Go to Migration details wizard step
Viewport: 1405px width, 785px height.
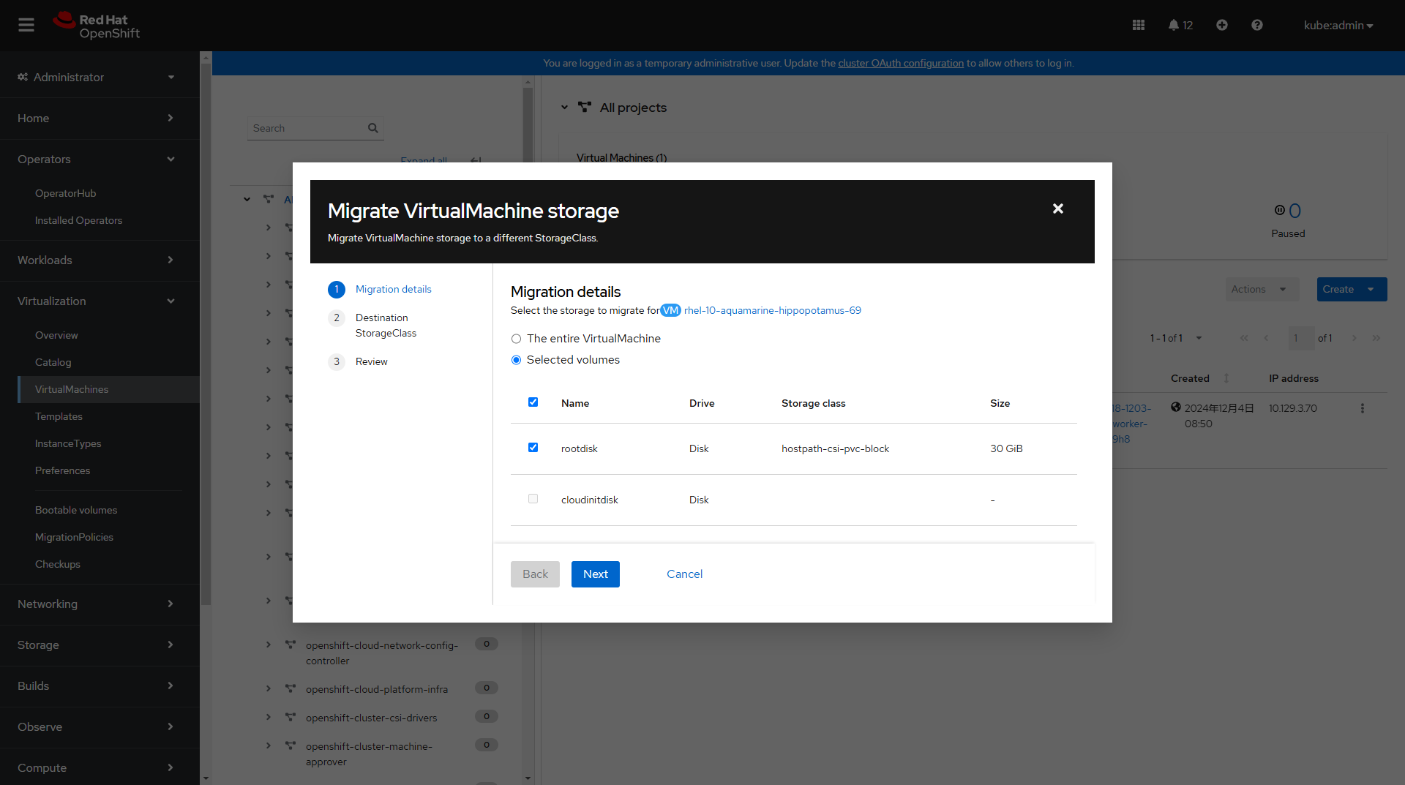click(x=394, y=289)
